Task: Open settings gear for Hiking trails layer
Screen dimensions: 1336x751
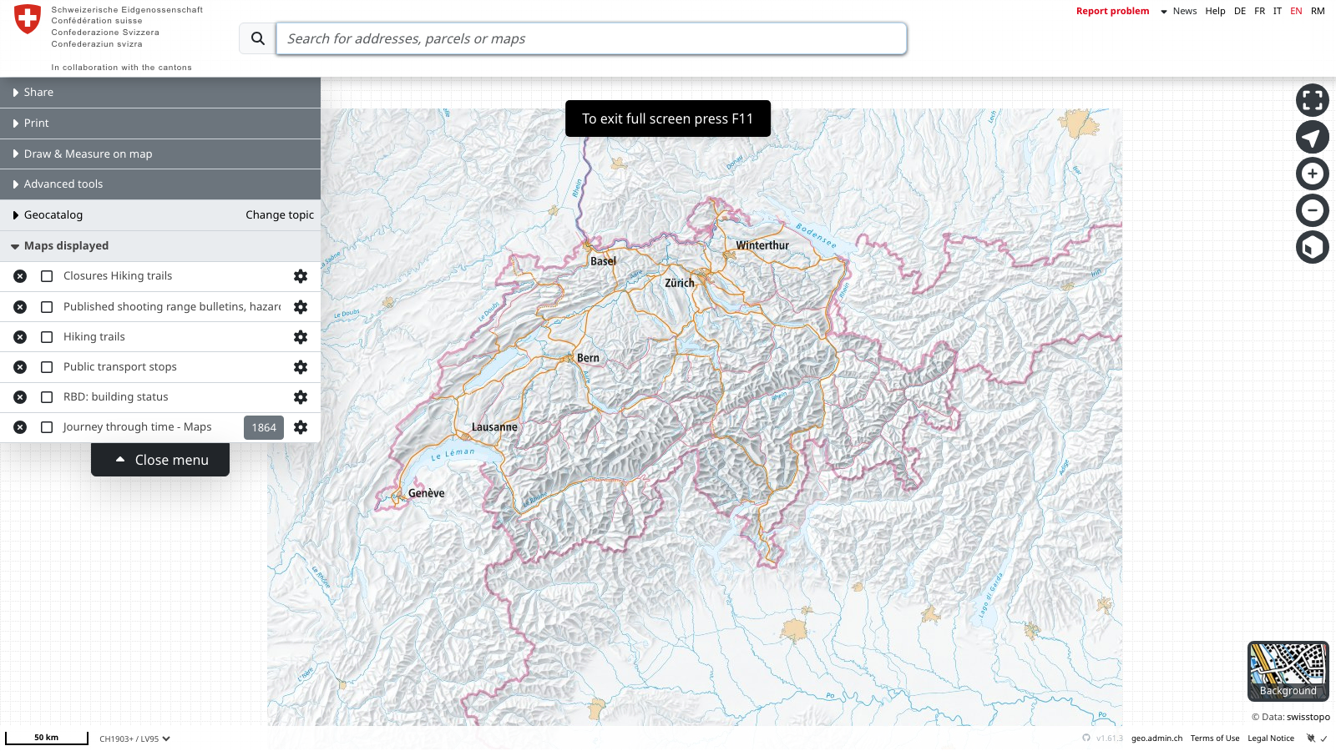Action: pyautogui.click(x=301, y=336)
